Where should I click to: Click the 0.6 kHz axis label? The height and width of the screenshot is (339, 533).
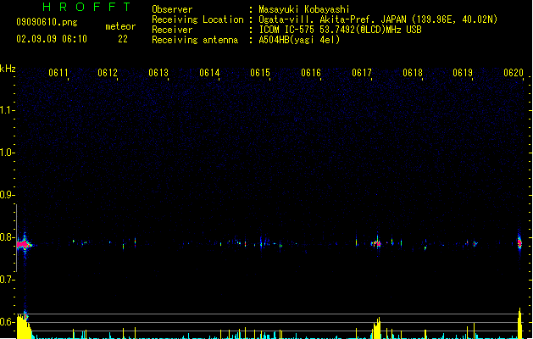pyautogui.click(x=7, y=322)
